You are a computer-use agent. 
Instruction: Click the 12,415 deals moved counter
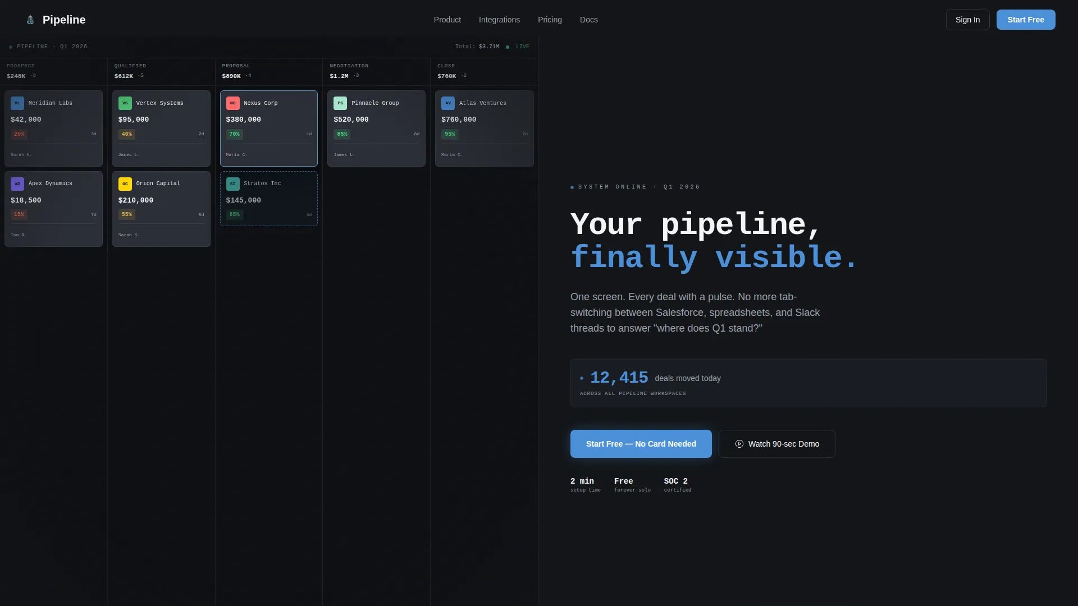click(619, 378)
